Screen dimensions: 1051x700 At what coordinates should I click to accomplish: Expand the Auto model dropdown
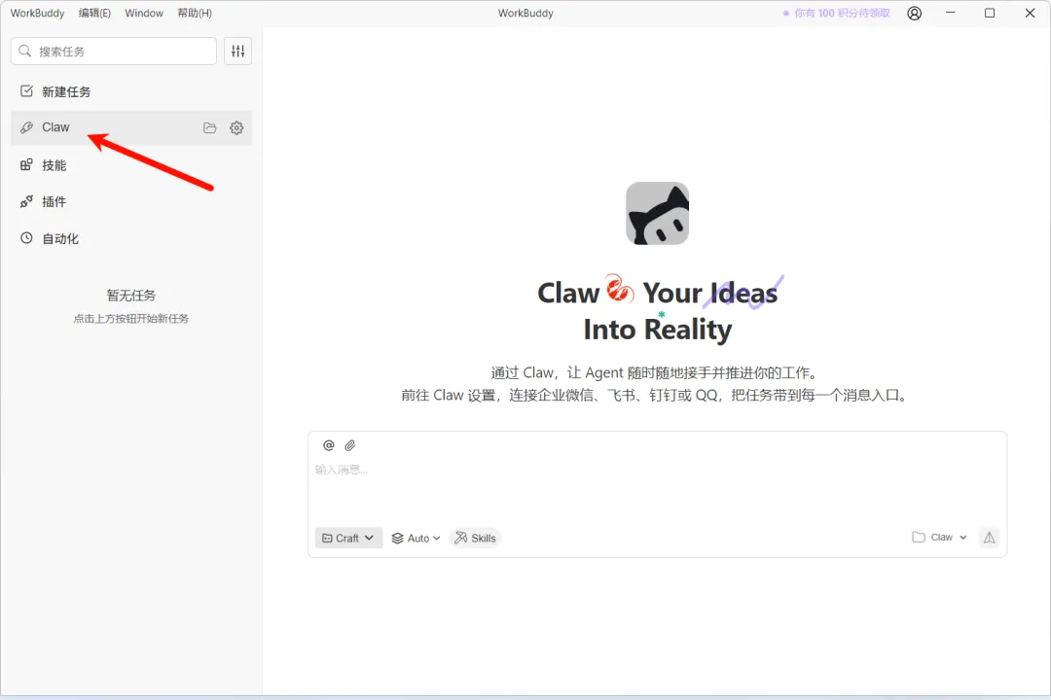tap(416, 538)
